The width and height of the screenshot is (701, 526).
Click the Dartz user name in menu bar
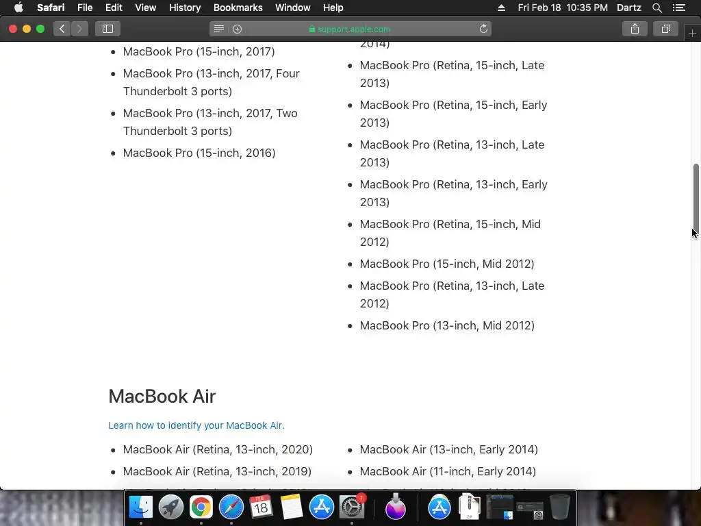pos(628,8)
